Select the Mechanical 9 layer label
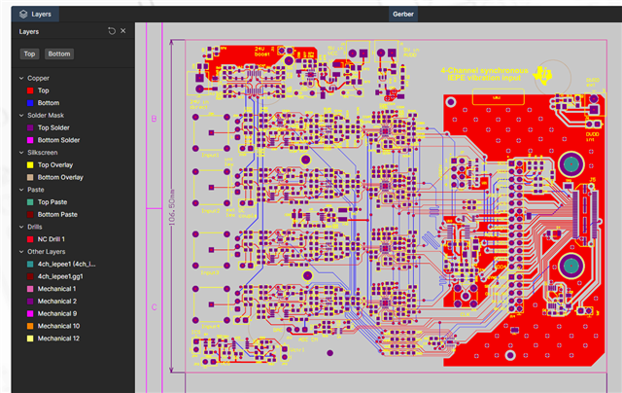The height and width of the screenshot is (393, 622). pyautogui.click(x=57, y=313)
